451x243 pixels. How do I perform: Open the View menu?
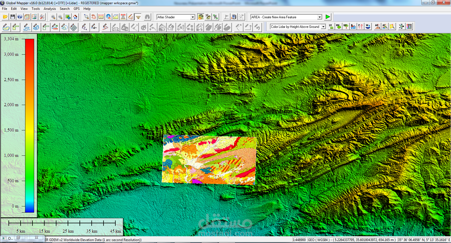(x=24, y=9)
